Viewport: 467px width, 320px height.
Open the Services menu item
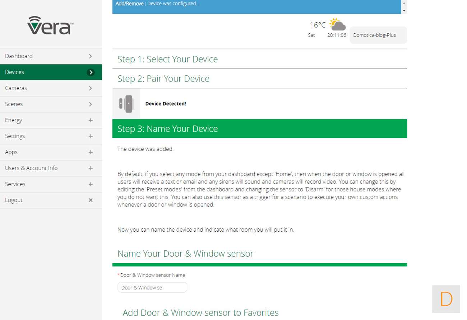click(15, 184)
